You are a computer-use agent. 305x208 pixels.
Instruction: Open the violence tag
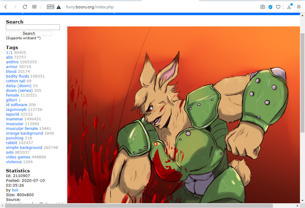[x=14, y=162]
